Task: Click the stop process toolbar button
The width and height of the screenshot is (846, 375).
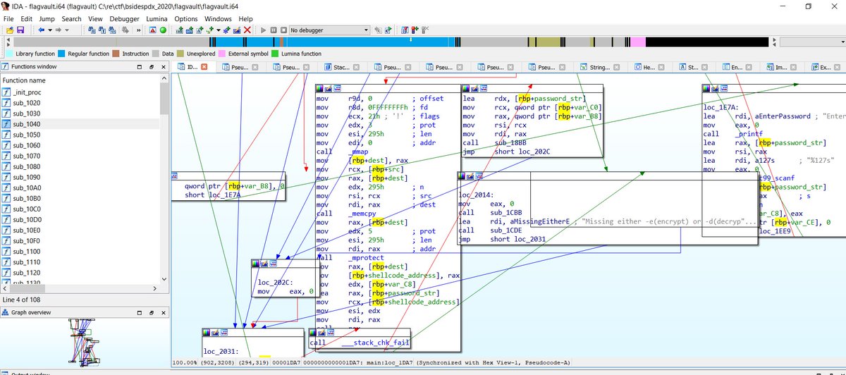Action: coord(283,30)
